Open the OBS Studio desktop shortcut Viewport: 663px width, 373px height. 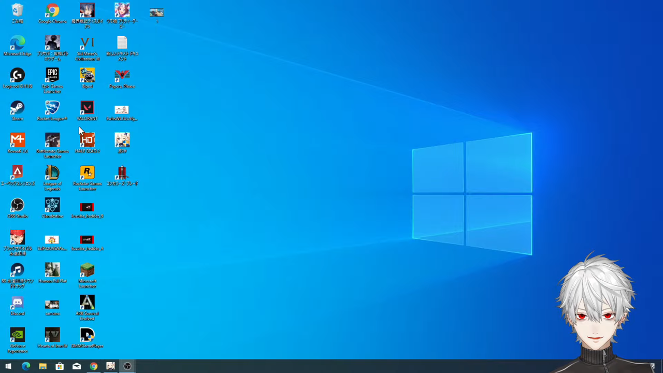(17, 208)
